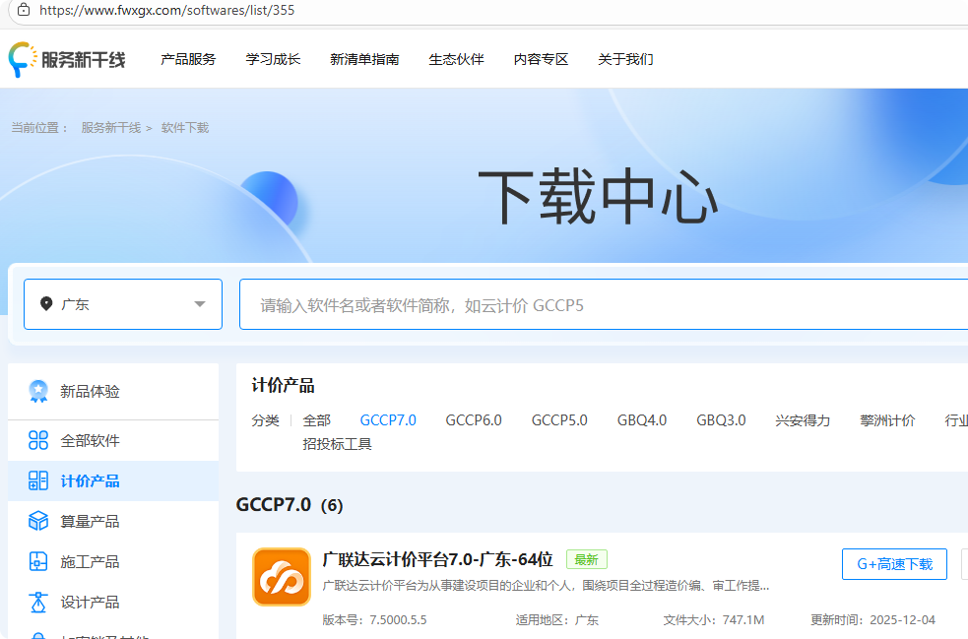The image size is (968, 639).
Task: Select the 兴安得力 category filter
Action: coord(803,420)
